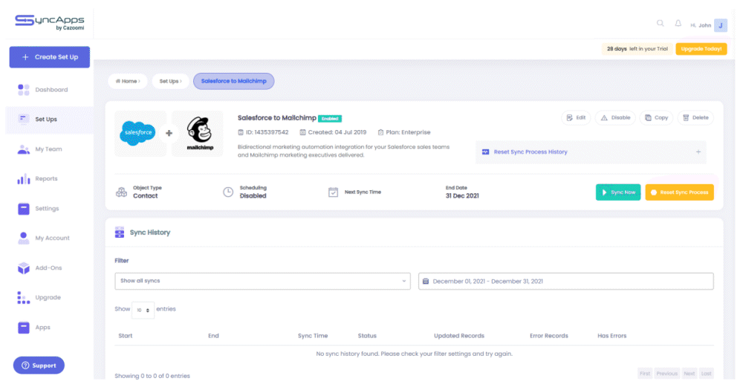
Task: Click the Next Sync Time calendar icon
Action: click(333, 192)
